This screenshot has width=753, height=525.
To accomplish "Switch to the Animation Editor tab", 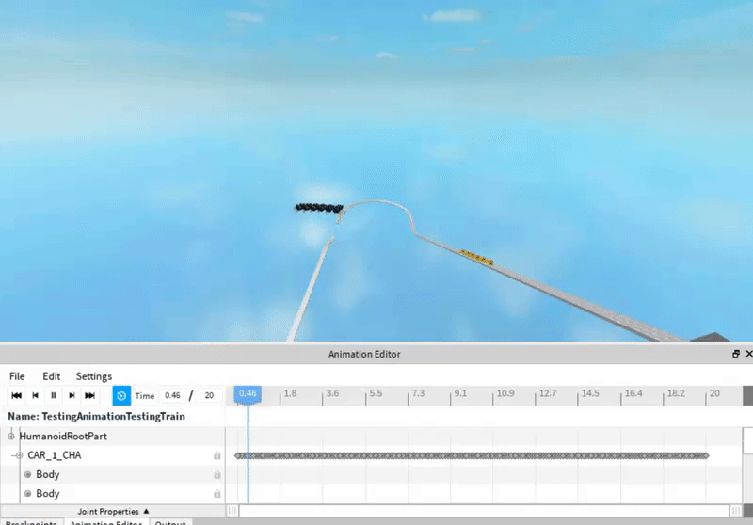I will click(106, 522).
